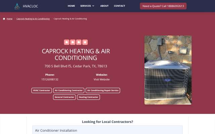215x134 pixels.
Task: Click Need a Quote? Call 18886092613 button
Action: [x=163, y=6]
